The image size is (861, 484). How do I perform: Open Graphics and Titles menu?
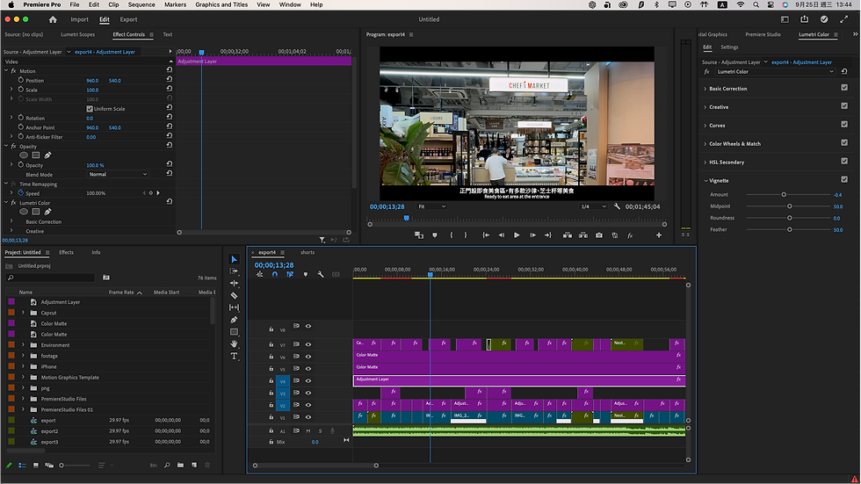click(x=221, y=4)
